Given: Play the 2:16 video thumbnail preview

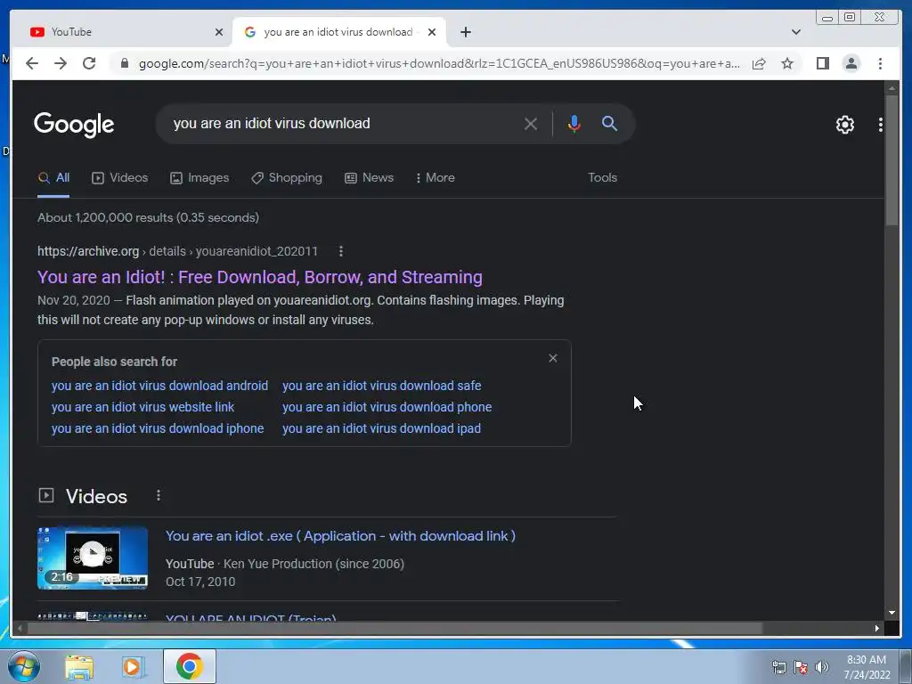Looking at the screenshot, I should (93, 558).
